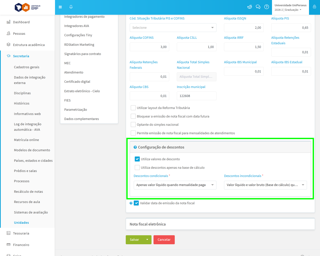
Task: Uncheck Validar data de emissão da nota fiscal
Action: pos(136,203)
